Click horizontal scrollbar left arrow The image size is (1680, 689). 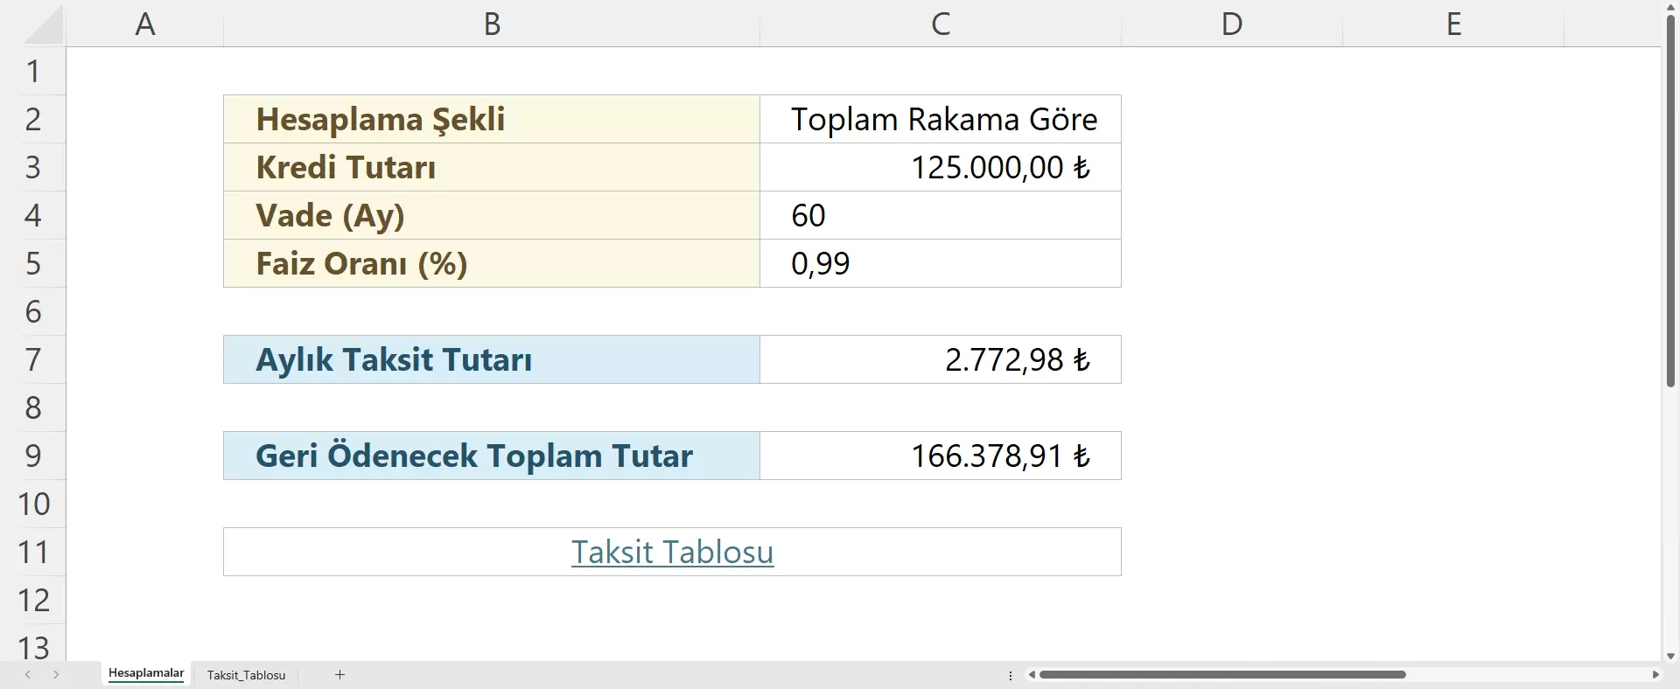click(x=1032, y=674)
